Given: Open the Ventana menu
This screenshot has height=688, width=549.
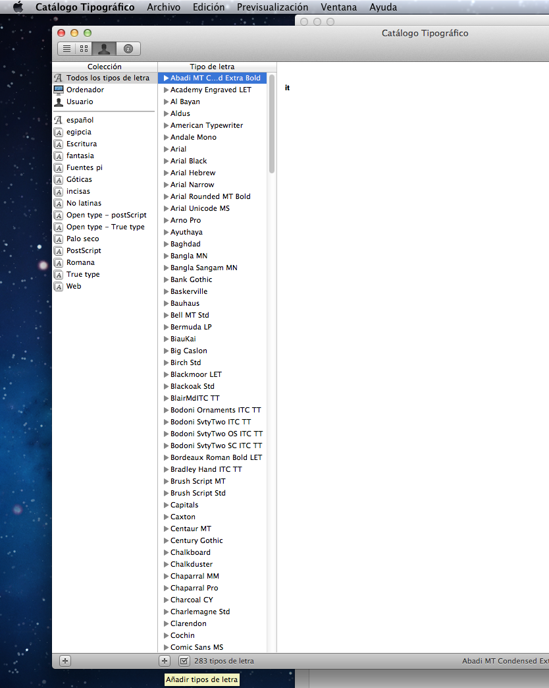Looking at the screenshot, I should click(339, 7).
